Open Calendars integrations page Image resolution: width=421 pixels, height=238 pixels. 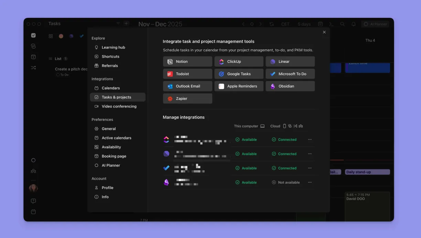[118, 88]
